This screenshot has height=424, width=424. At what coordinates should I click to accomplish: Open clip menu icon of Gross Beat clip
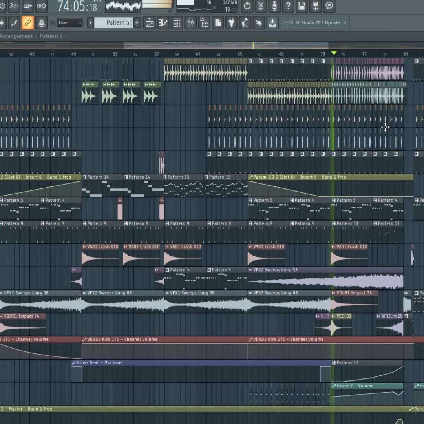click(74, 363)
